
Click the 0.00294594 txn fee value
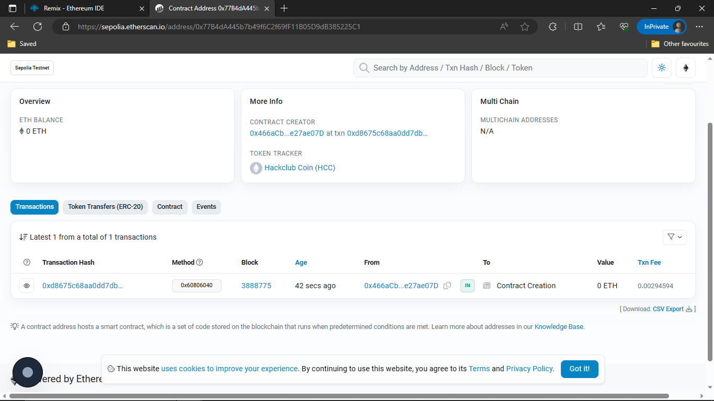(x=655, y=286)
